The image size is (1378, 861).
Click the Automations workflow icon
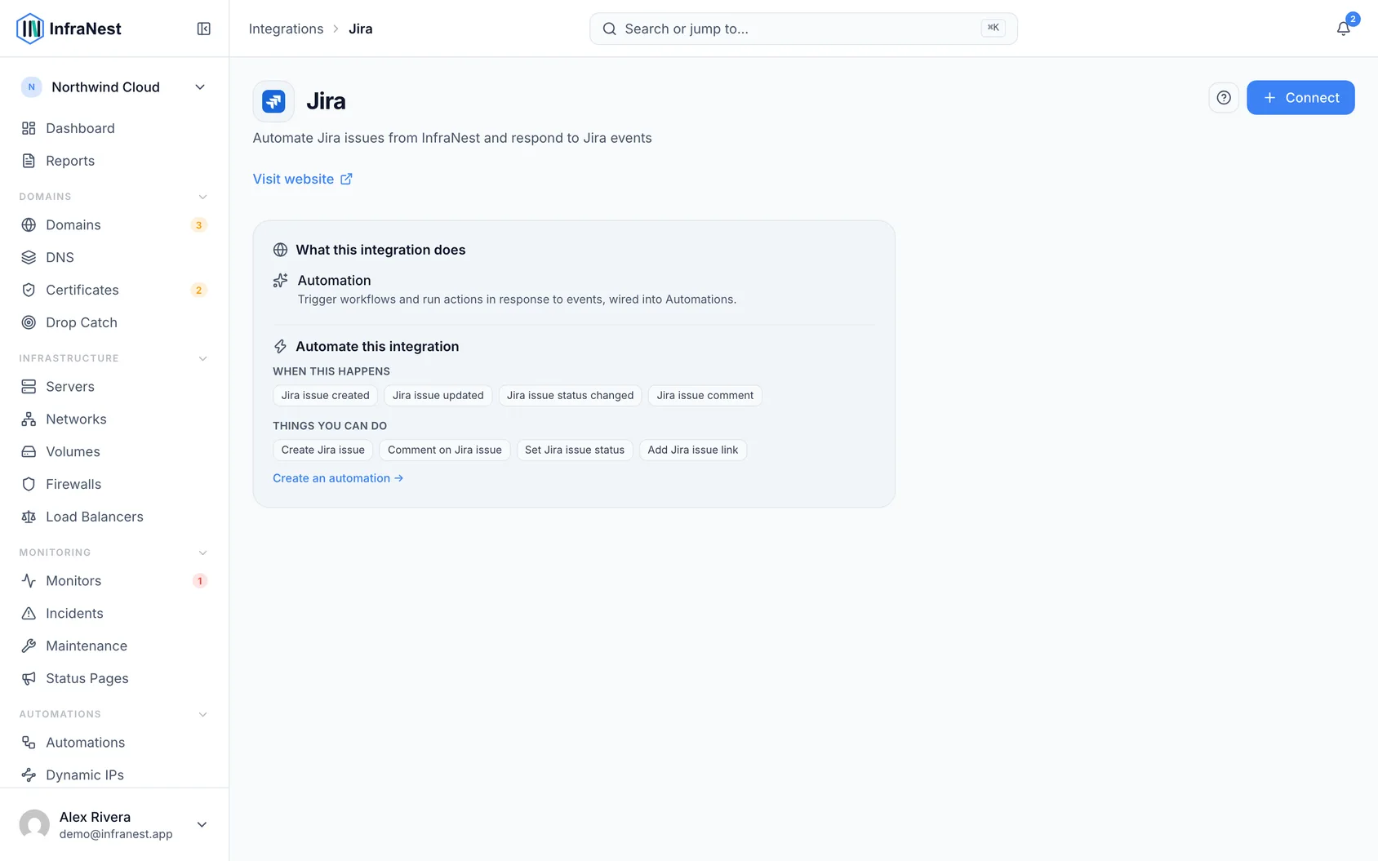29,742
